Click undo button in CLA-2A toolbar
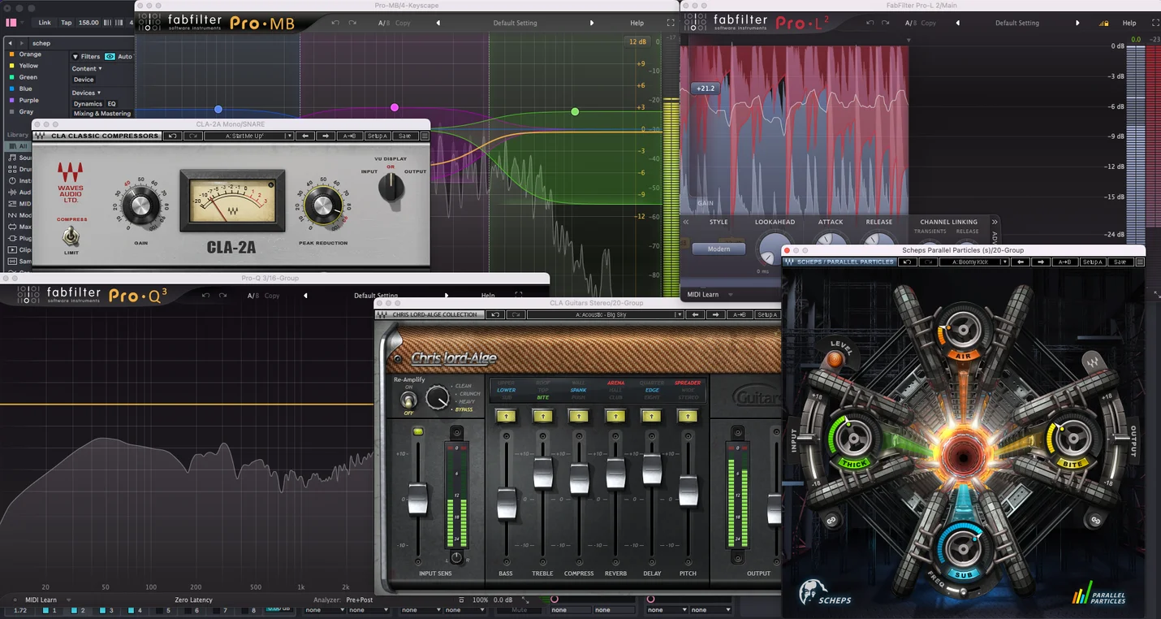 pos(172,136)
